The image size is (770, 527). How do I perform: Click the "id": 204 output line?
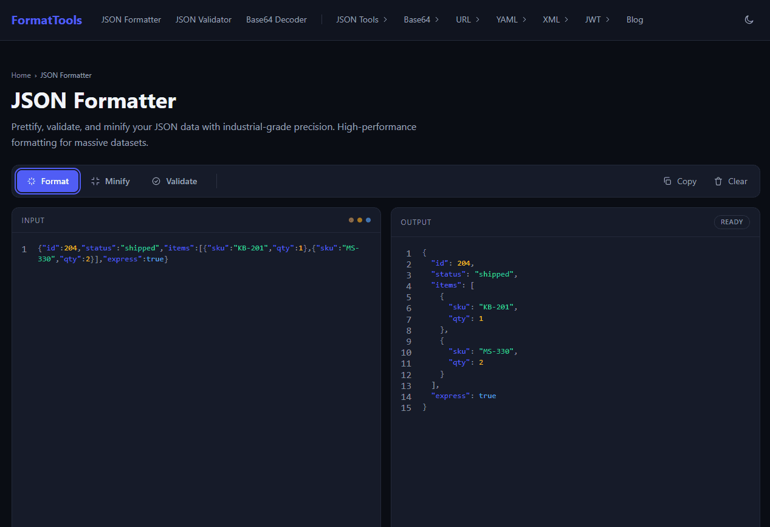click(x=453, y=263)
